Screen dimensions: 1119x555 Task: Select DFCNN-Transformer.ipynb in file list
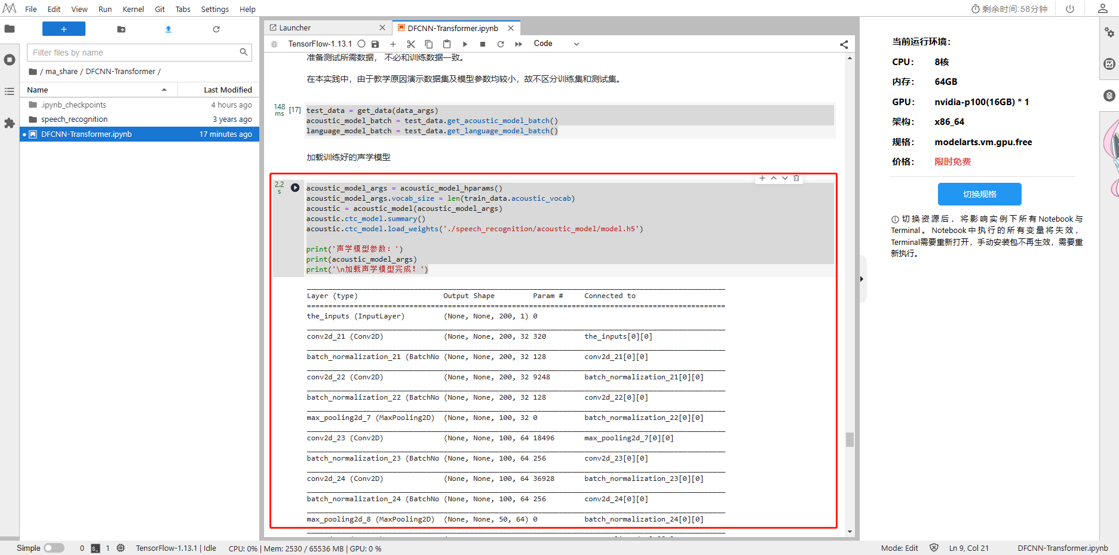pos(140,134)
